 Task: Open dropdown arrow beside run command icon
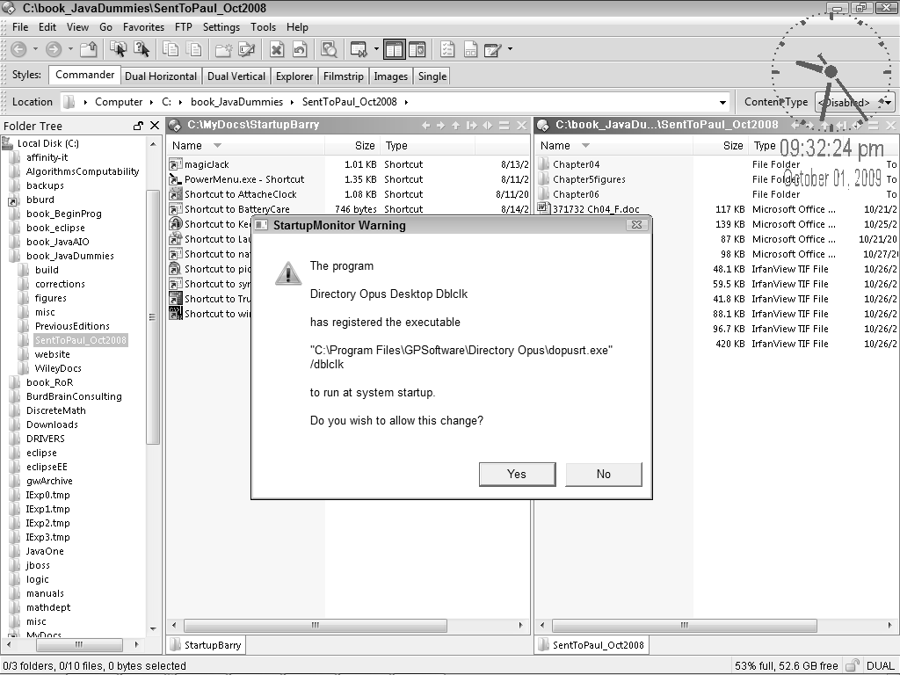click(x=376, y=49)
